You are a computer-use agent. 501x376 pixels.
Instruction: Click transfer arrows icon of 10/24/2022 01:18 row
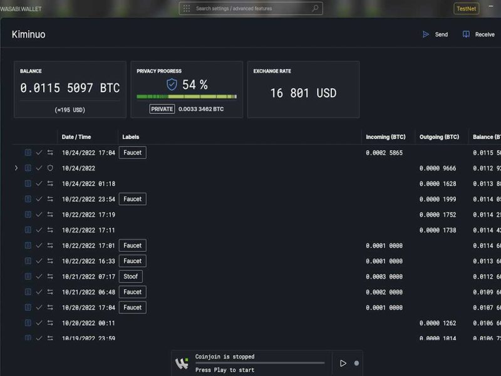(50, 184)
